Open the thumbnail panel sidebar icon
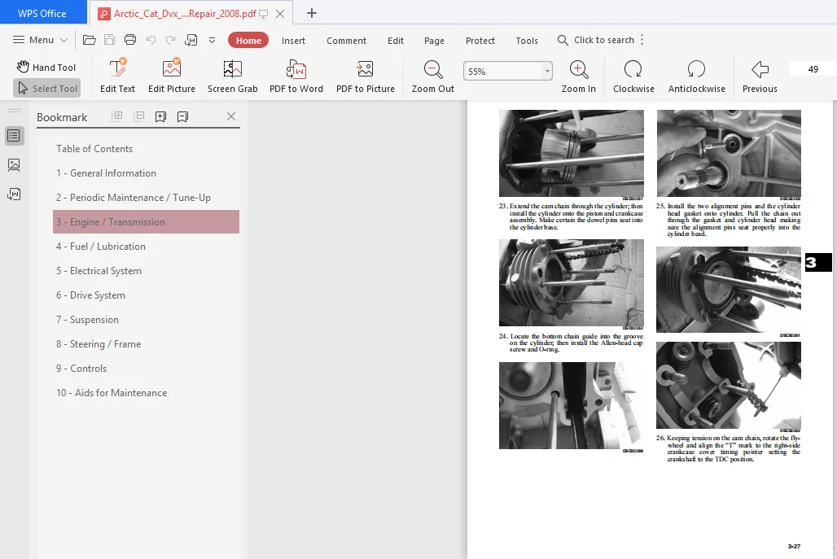The image size is (837, 559). [15, 165]
